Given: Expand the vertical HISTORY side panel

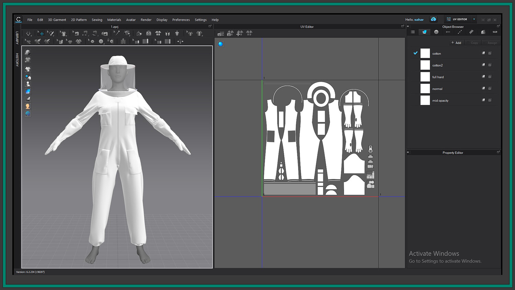Looking at the screenshot, I should (x=17, y=60).
